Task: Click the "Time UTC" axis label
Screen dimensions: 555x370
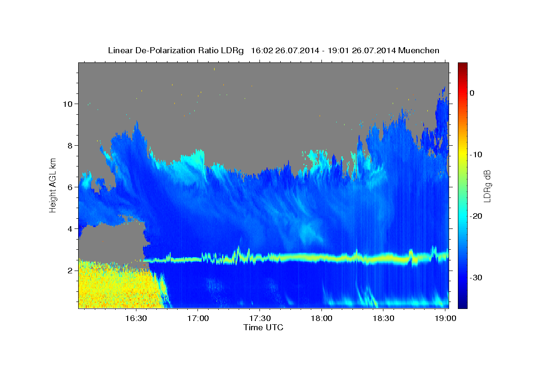Action: (263, 327)
